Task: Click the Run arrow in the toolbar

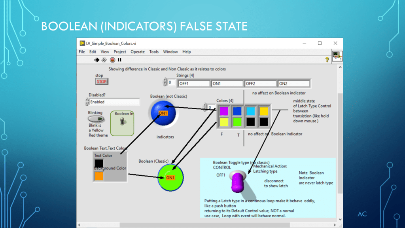Action: [97, 60]
